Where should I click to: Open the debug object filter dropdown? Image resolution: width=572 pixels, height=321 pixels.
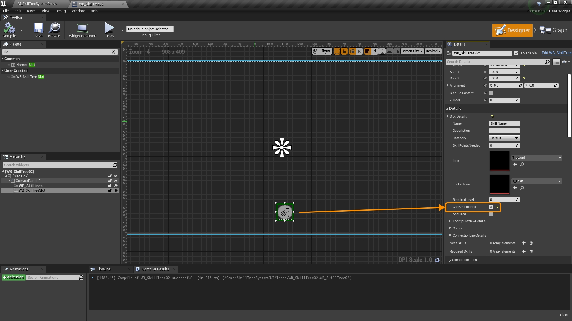click(150, 29)
